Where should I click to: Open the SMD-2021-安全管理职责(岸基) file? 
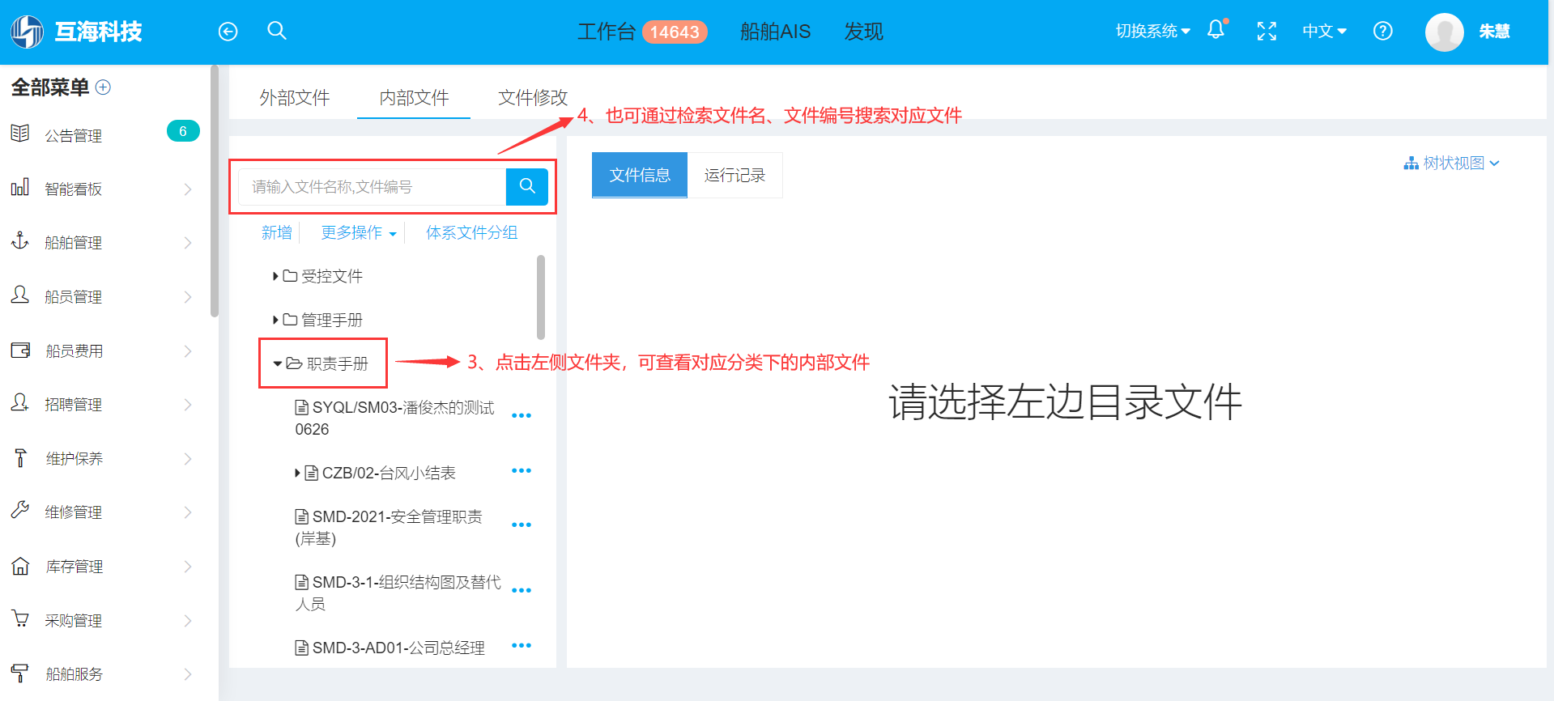click(389, 528)
